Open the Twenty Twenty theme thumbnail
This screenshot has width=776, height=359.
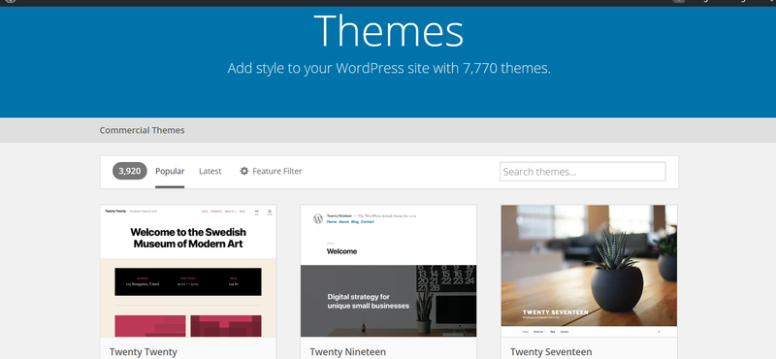[x=188, y=271]
